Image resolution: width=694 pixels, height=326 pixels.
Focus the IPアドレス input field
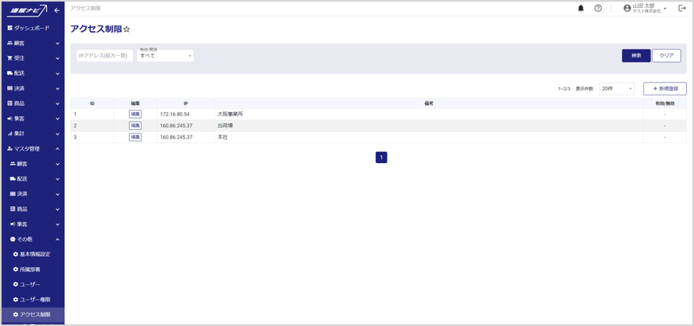pos(104,55)
